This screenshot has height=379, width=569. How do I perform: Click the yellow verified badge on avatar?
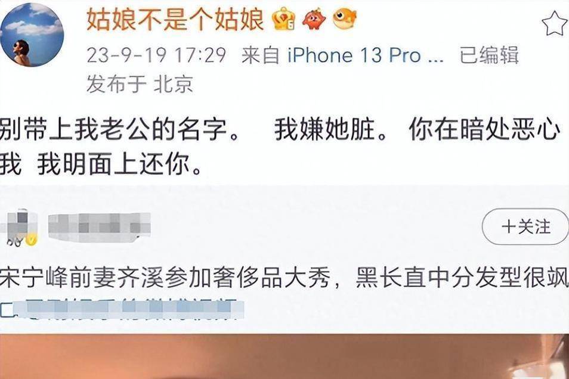click(x=32, y=240)
